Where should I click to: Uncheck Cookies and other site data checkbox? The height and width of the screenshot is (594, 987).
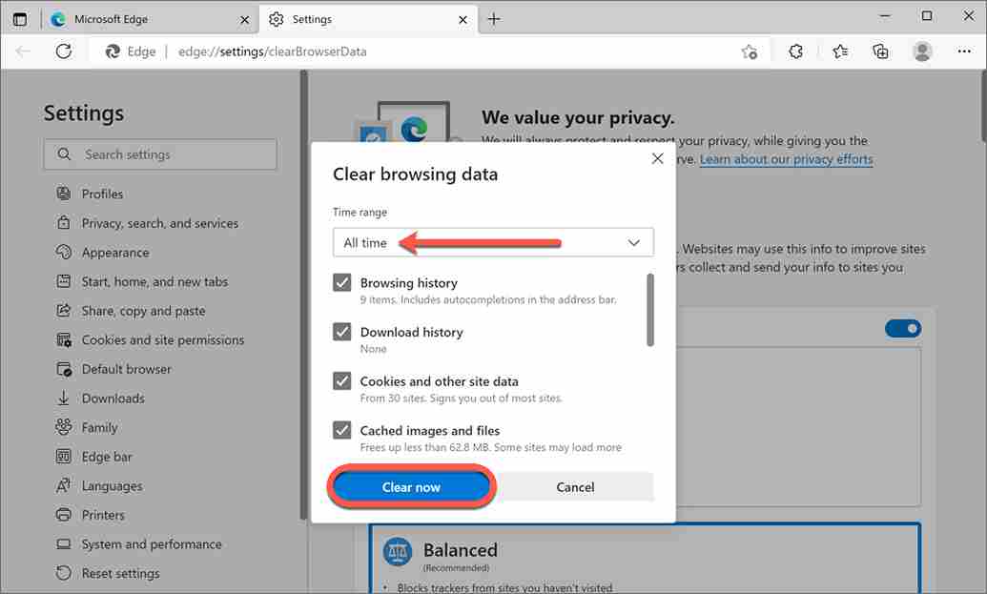341,380
